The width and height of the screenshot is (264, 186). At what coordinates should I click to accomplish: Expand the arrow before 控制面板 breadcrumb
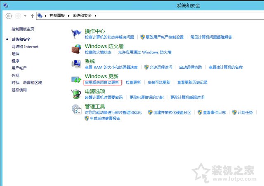[46, 16]
